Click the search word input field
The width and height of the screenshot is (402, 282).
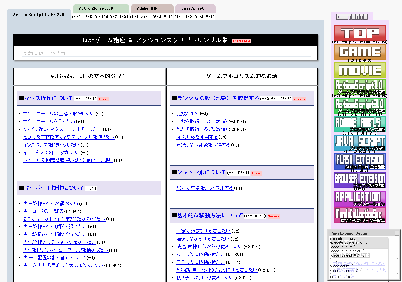[x=166, y=53]
